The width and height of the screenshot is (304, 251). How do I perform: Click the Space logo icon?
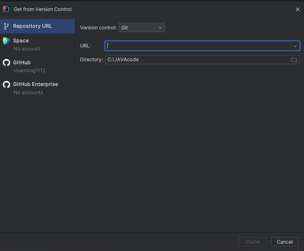[x=6, y=41]
